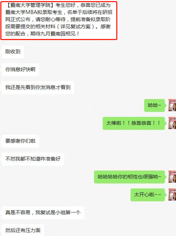Click the 期待九月暨南园相见 closing line
Image resolution: width=176 pixels, height=236 pixels.
click(x=53, y=34)
